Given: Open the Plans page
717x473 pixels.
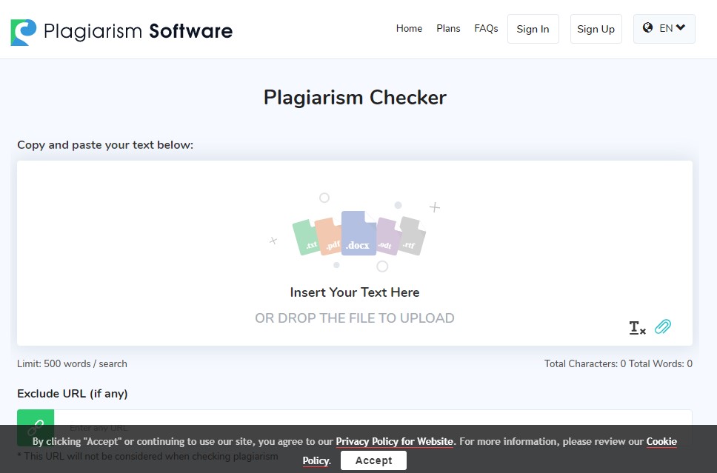Looking at the screenshot, I should coord(448,28).
